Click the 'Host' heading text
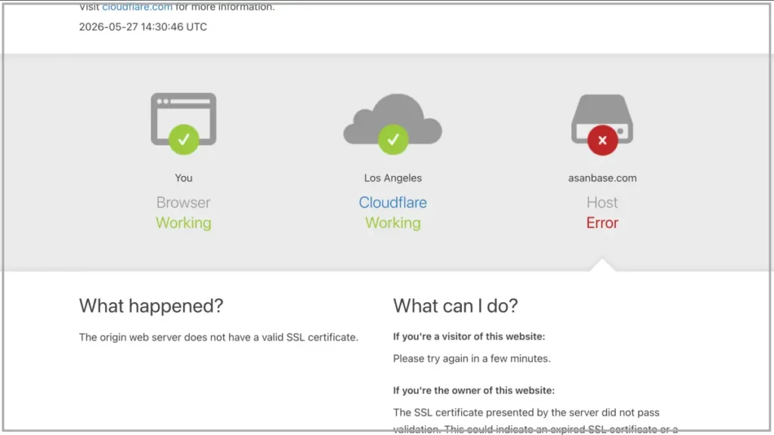 [x=602, y=202]
